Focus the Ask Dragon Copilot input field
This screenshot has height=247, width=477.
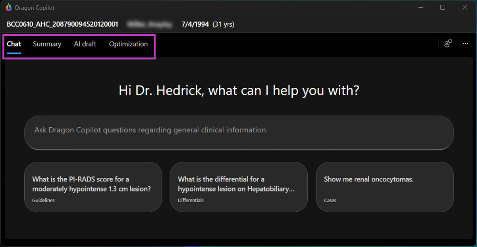(x=239, y=130)
